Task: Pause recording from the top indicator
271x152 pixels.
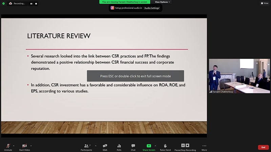Action: (x=31, y=4)
